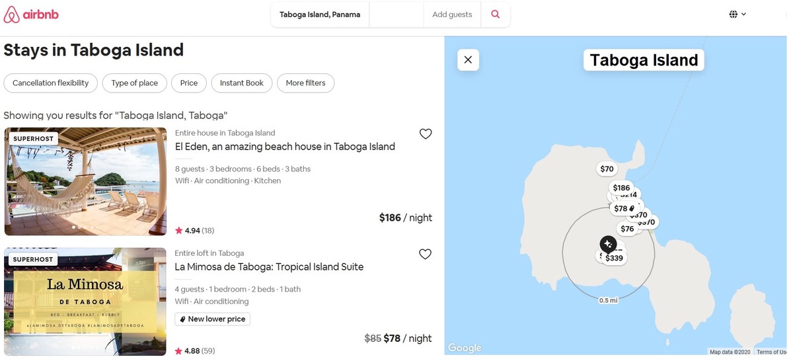Open More filters
This screenshot has height=363, width=793.
click(305, 83)
